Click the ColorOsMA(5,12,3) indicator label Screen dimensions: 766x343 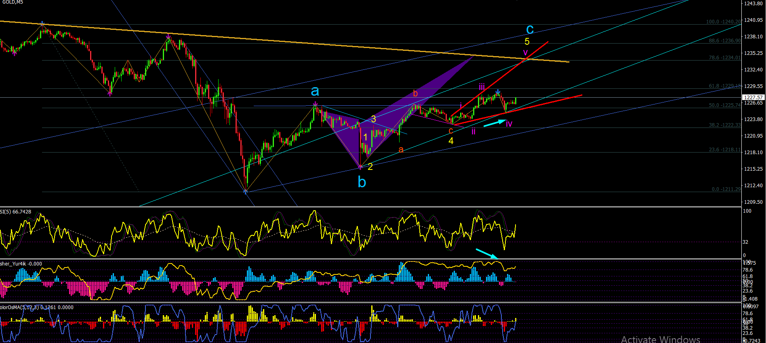(x=37, y=307)
